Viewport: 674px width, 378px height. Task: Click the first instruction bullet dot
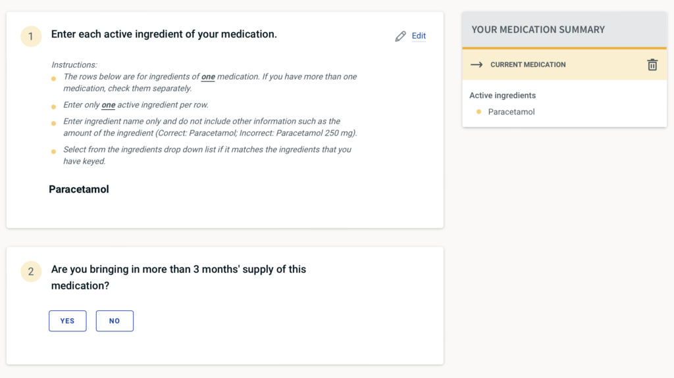(54, 79)
